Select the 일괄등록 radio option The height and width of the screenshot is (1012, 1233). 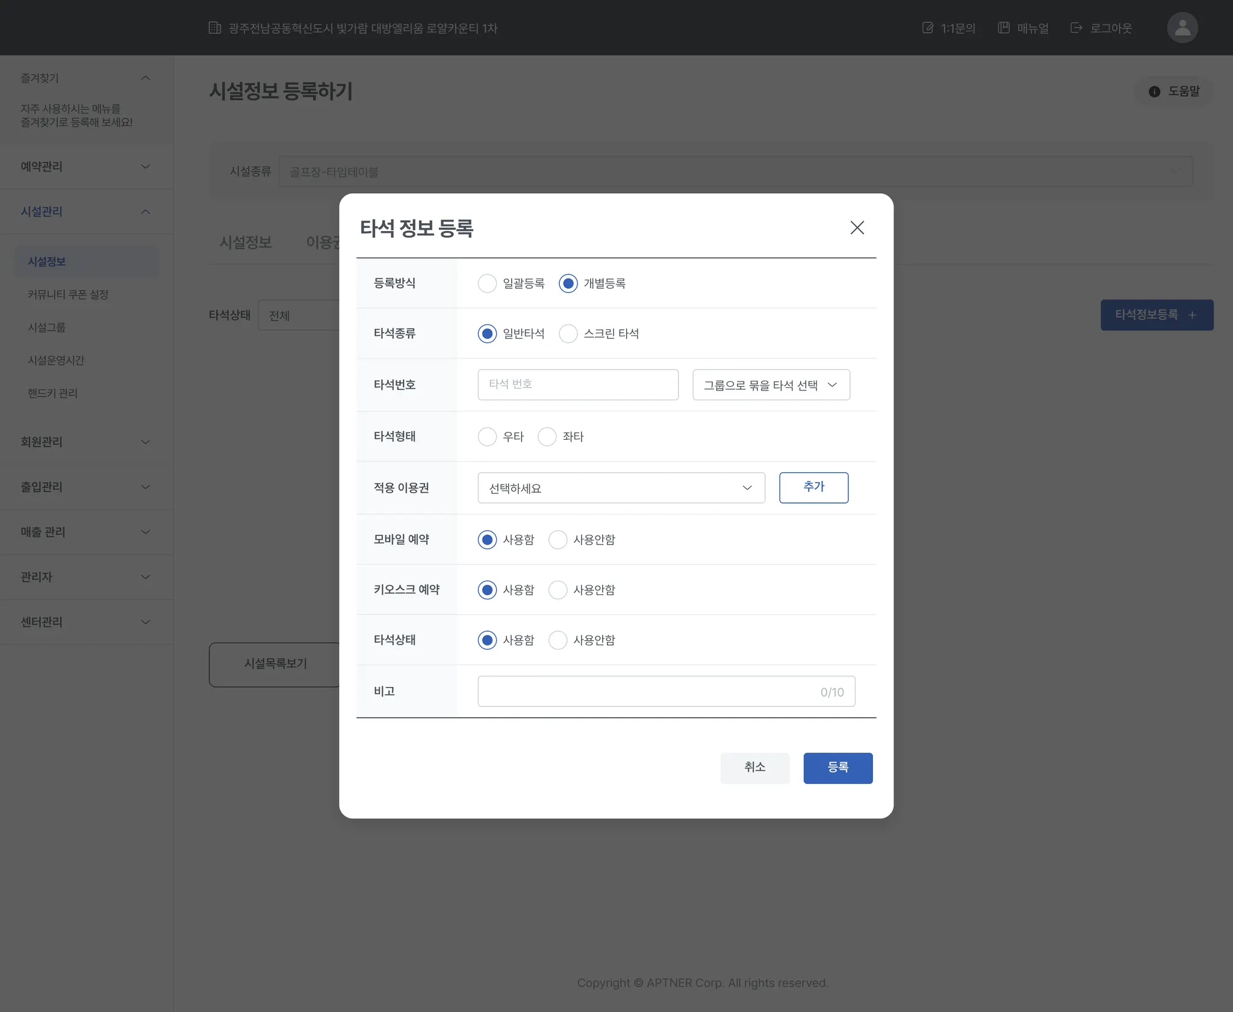(487, 283)
